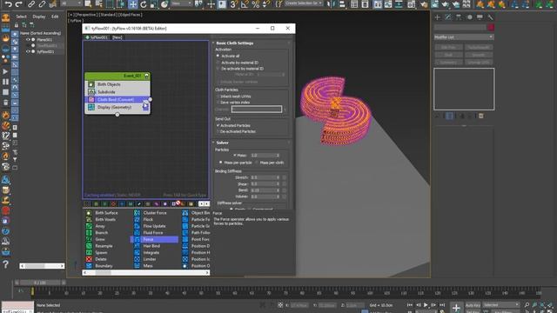Click the [New] tab in tyFlow editor
The width and height of the screenshot is (557, 313).
click(x=117, y=37)
